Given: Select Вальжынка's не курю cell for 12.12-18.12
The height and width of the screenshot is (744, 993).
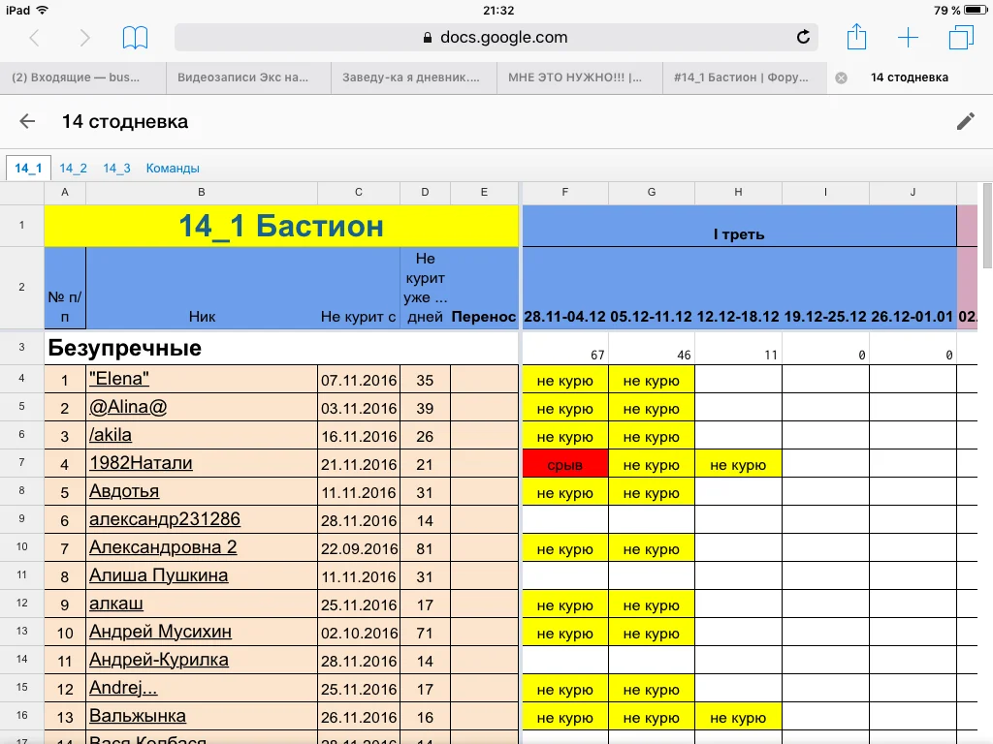Looking at the screenshot, I should 738,718.
